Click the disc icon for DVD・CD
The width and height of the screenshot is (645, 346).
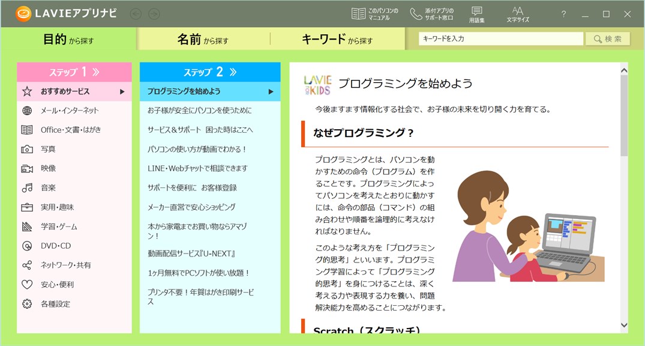(x=27, y=246)
